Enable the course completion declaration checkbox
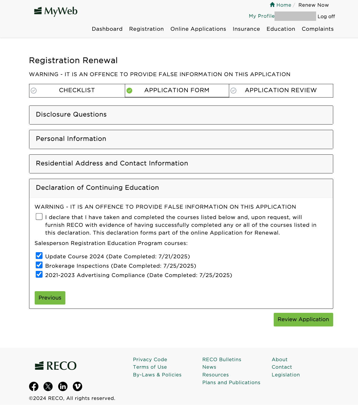The image size is (358, 405). tap(39, 217)
